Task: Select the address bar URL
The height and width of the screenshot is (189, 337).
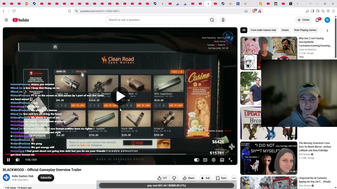Action: (100, 11)
